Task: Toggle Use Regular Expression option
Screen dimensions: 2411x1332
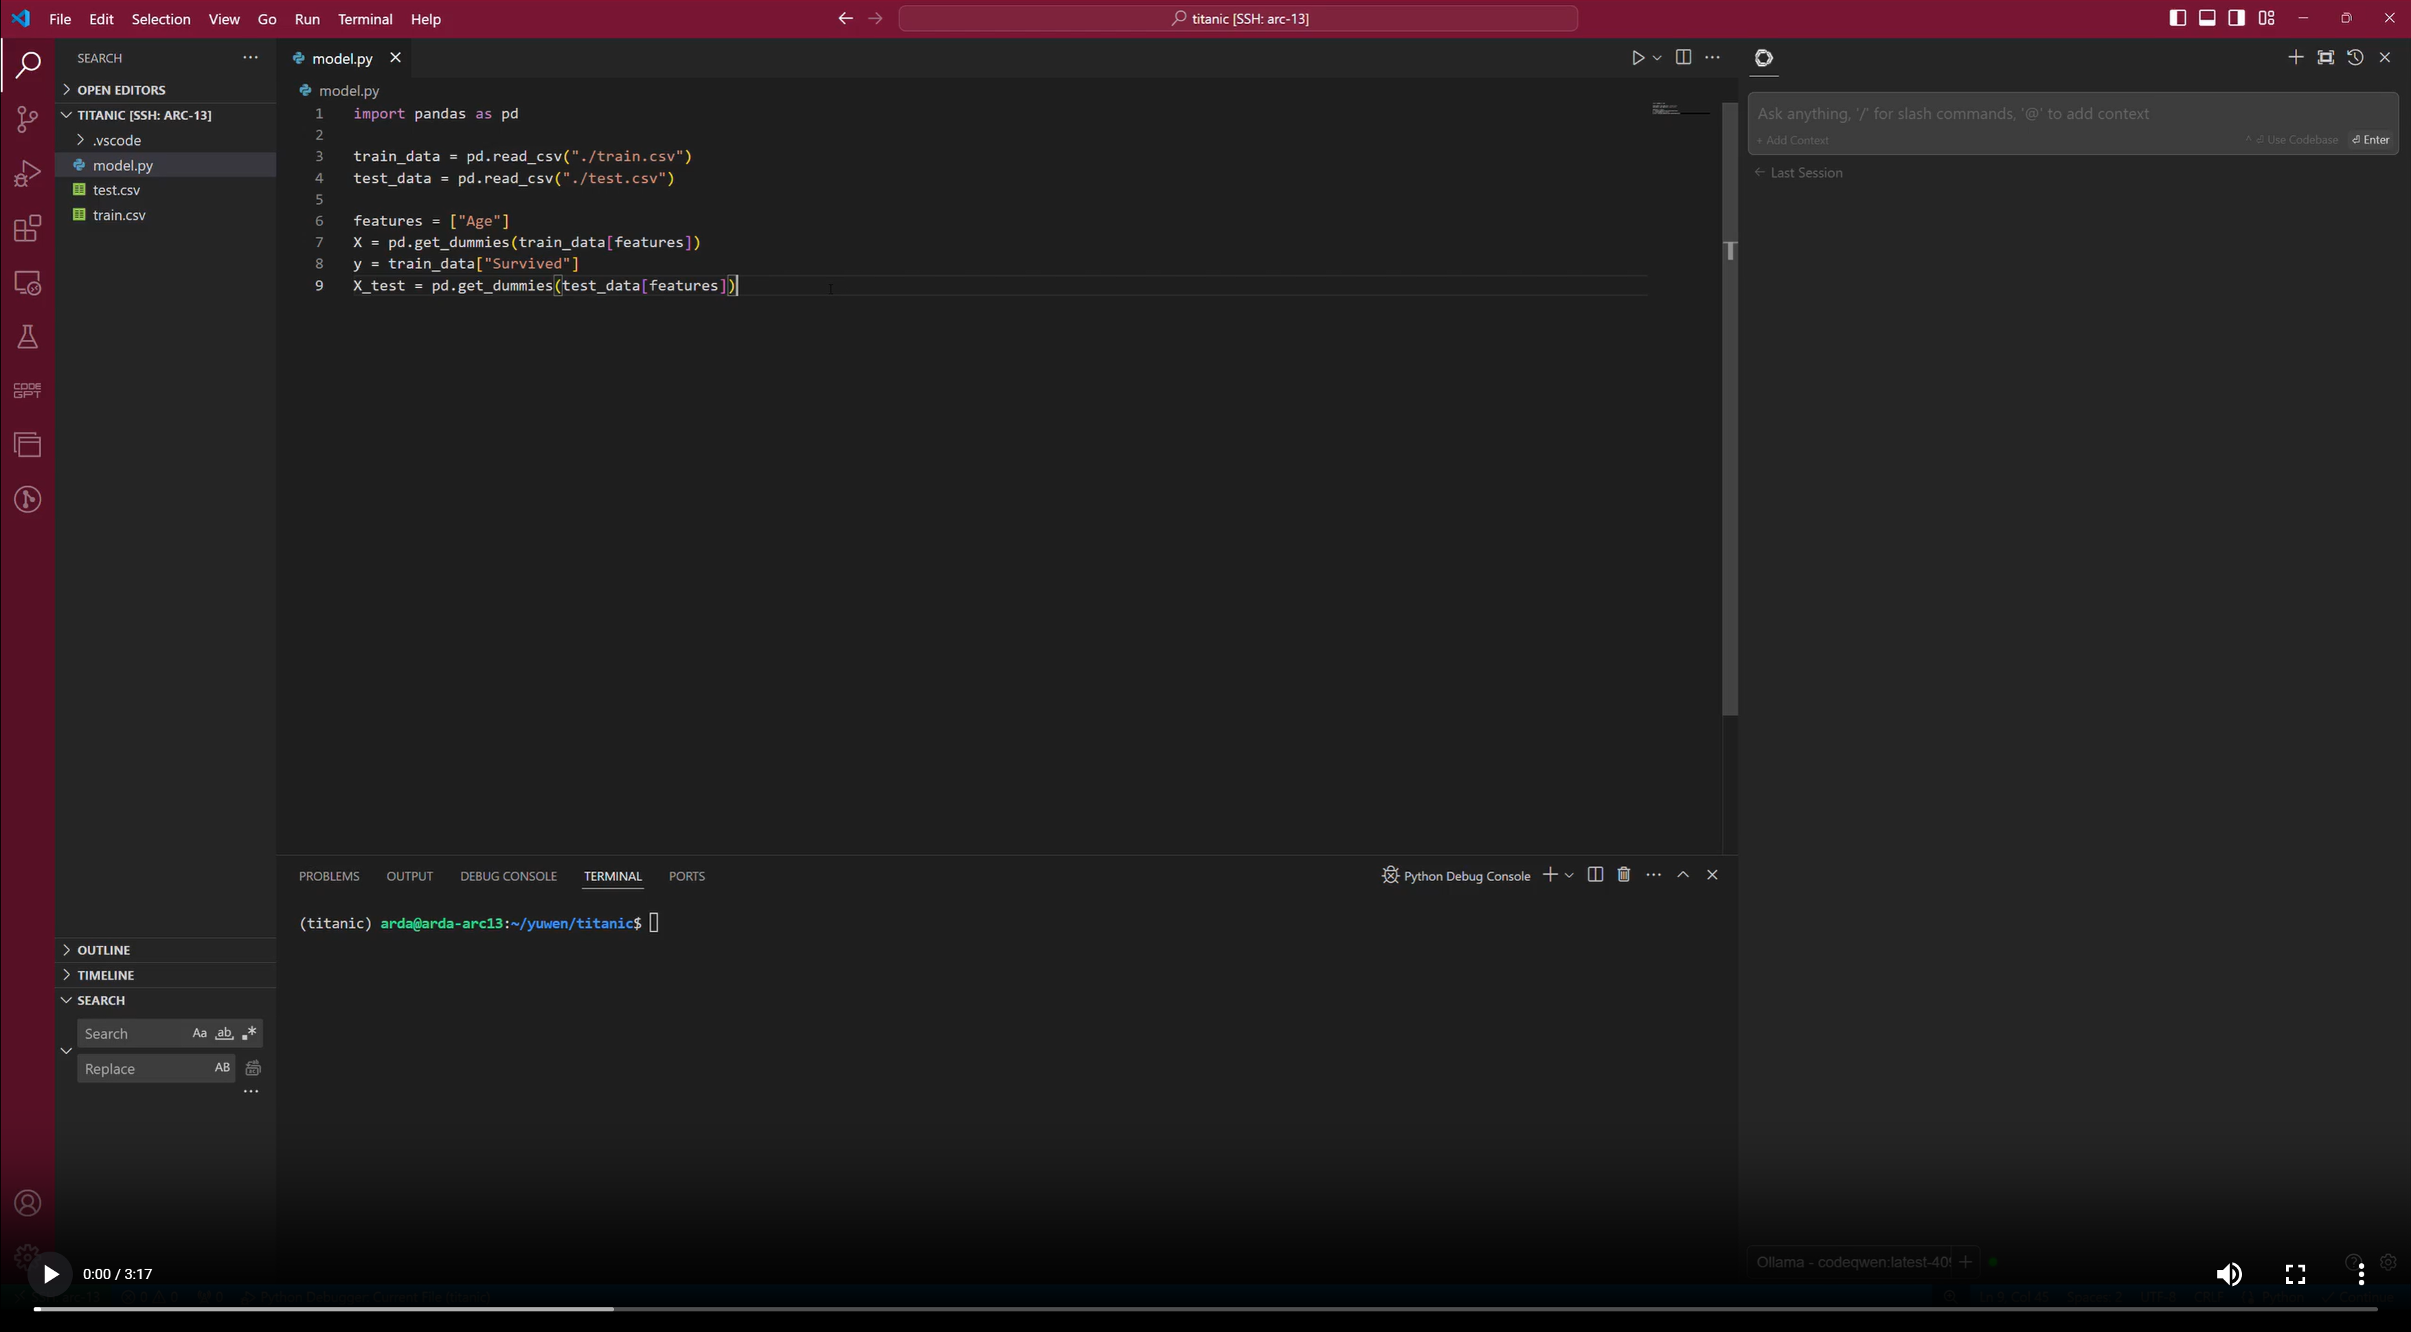Action: 249,1033
